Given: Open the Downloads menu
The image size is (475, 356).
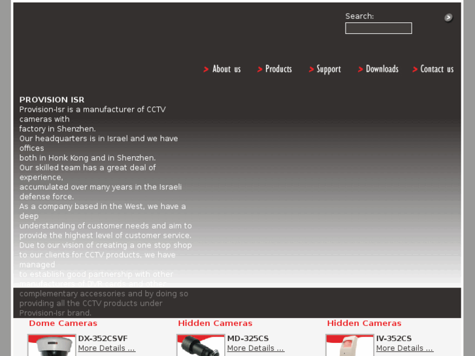Looking at the screenshot, I should coord(382,69).
